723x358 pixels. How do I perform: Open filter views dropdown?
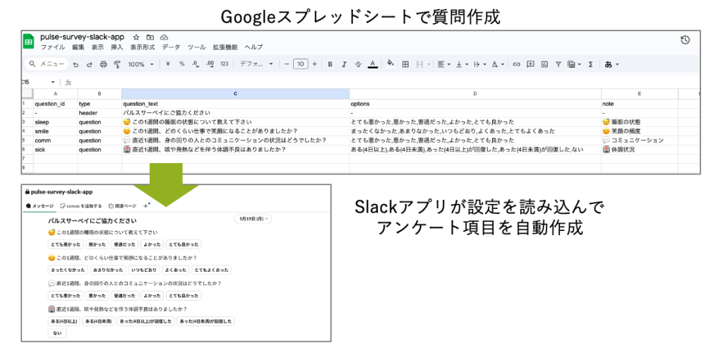tap(574, 64)
